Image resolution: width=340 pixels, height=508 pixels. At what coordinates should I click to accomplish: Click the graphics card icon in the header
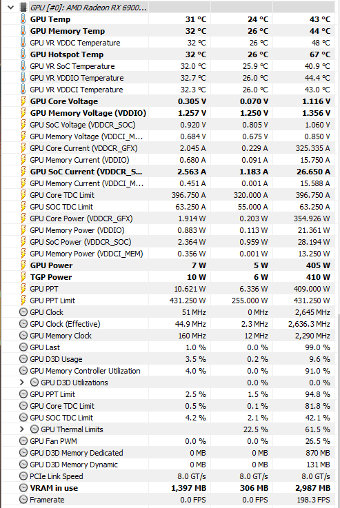[x=23, y=7]
